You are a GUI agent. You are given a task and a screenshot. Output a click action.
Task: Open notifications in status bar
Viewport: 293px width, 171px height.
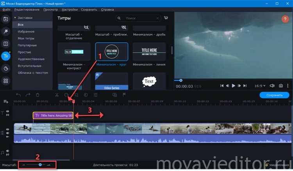(277, 165)
